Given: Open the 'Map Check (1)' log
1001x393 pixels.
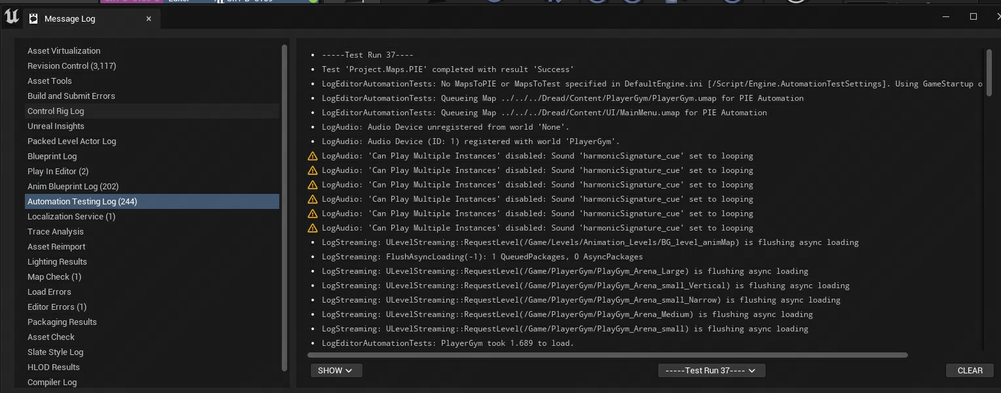Looking at the screenshot, I should [x=152, y=276].
